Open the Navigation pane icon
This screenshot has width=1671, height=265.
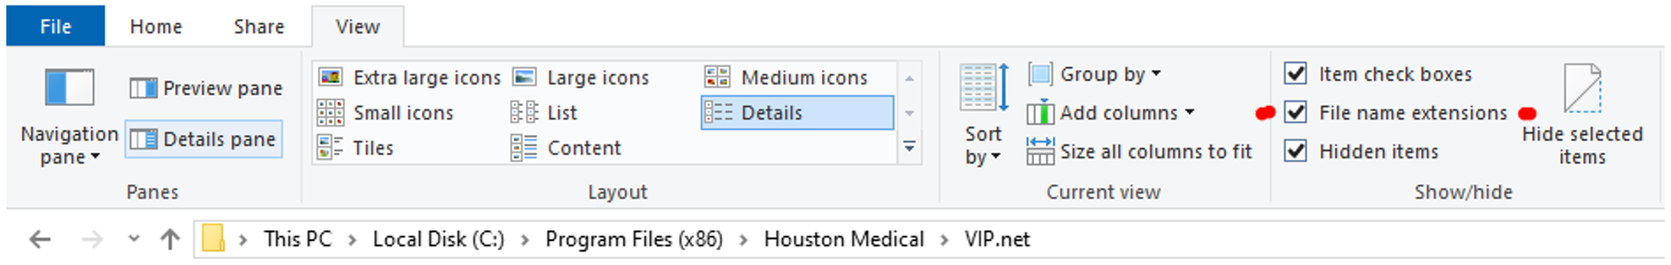pyautogui.click(x=69, y=87)
